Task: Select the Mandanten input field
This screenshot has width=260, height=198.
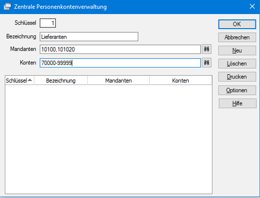Action: [x=120, y=49]
